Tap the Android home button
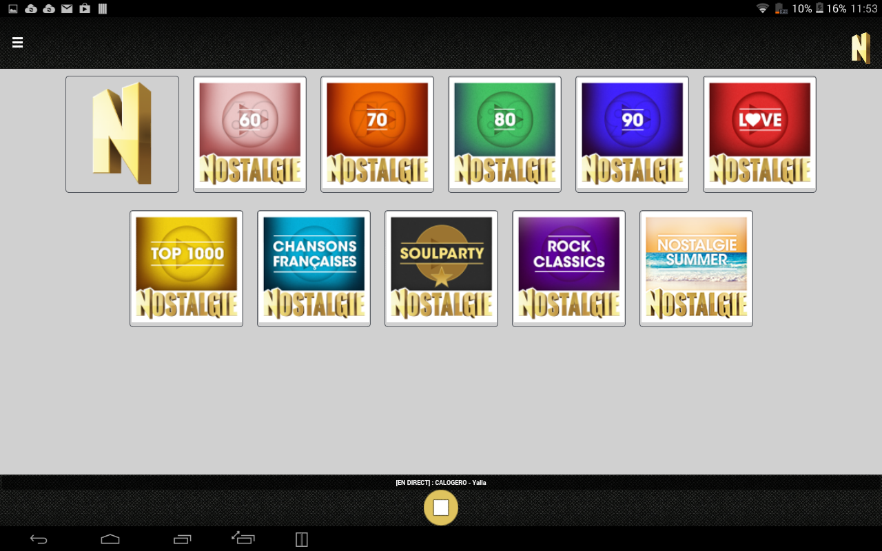The width and height of the screenshot is (882, 551). [110, 539]
